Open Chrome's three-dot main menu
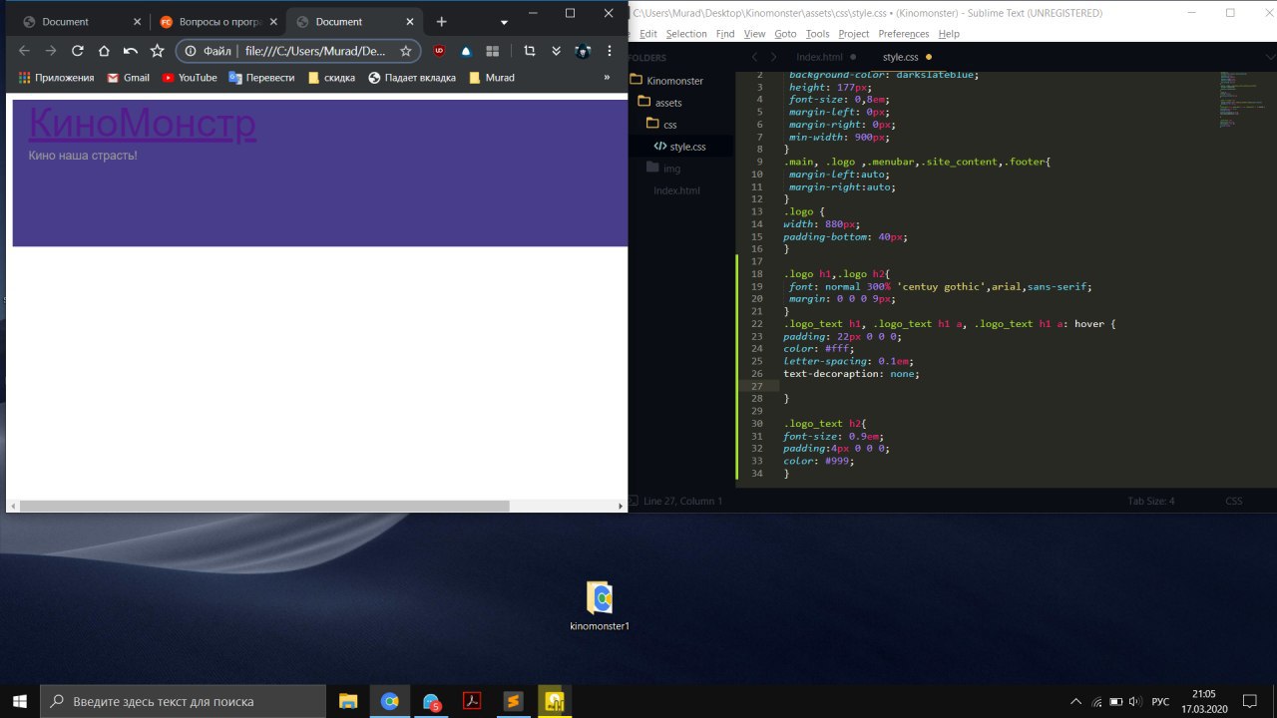The width and height of the screenshot is (1277, 718). tap(610, 51)
